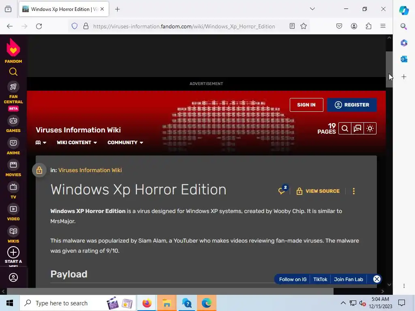Open the TikTok link

[x=320, y=279]
